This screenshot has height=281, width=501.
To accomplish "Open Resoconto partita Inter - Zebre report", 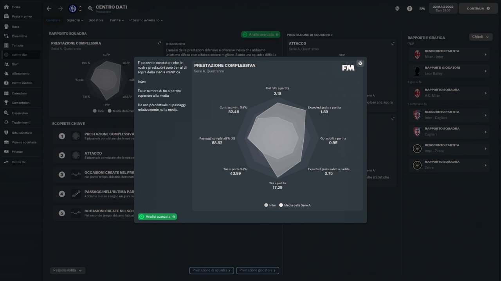I will (449, 148).
